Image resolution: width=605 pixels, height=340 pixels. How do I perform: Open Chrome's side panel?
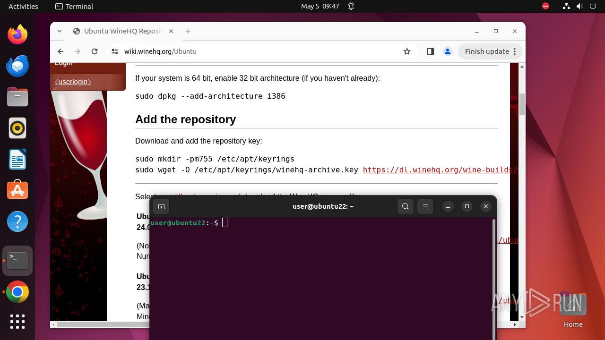click(430, 51)
